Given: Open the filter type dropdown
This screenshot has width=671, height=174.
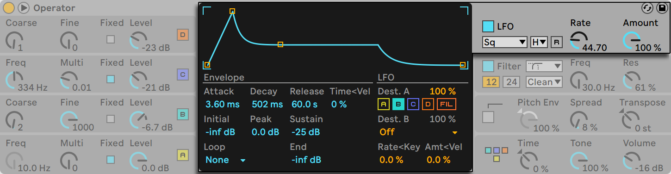Looking at the screenshot, I should (544, 66).
